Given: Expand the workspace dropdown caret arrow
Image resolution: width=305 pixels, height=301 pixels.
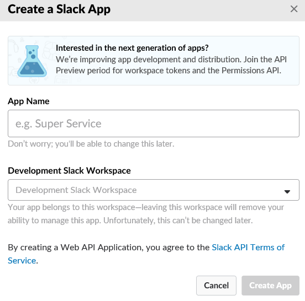Looking at the screenshot, I should [x=287, y=191].
